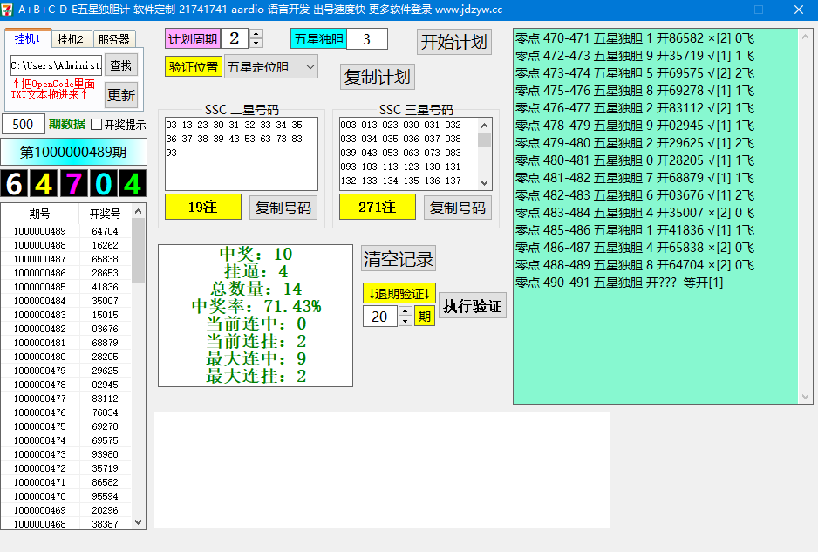
Task: Click the yellow 271注 label
Action: coord(378,208)
